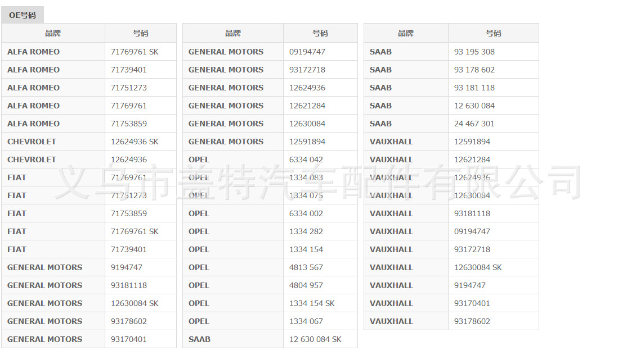The image size is (636, 351).
Task: Select VAUXHALL number 93181118
Action: pyautogui.click(x=472, y=213)
